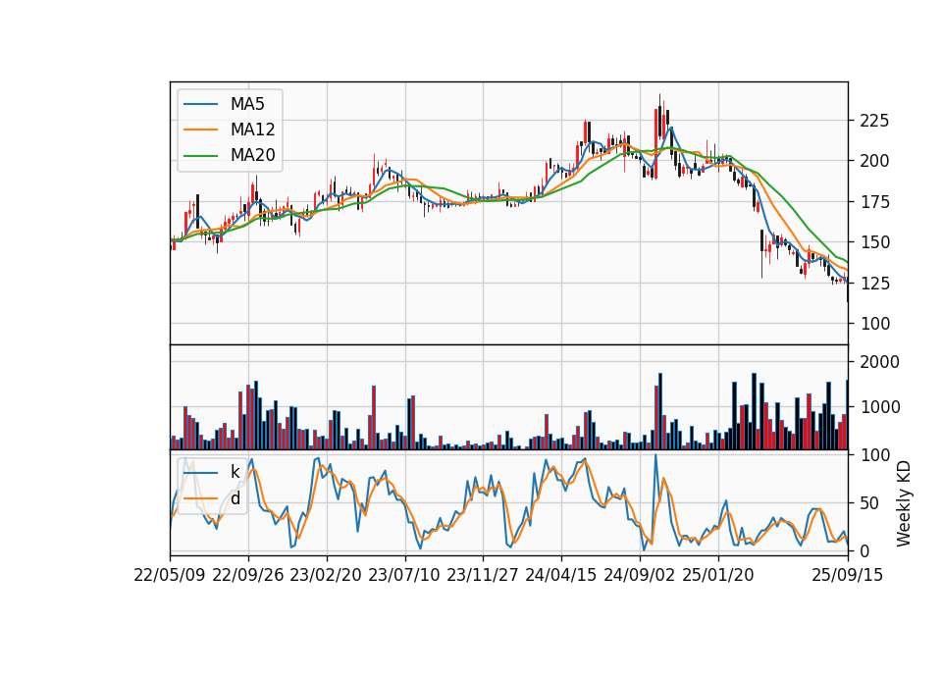Click the Weekly KD axis title
Screen dimensions: 942x677
[904, 504]
